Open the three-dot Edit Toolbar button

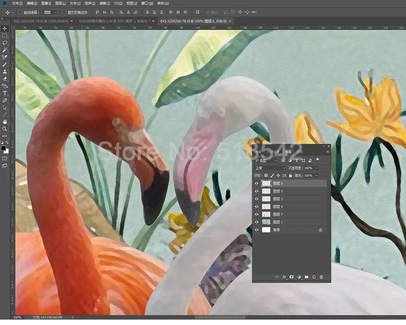pos(5,136)
